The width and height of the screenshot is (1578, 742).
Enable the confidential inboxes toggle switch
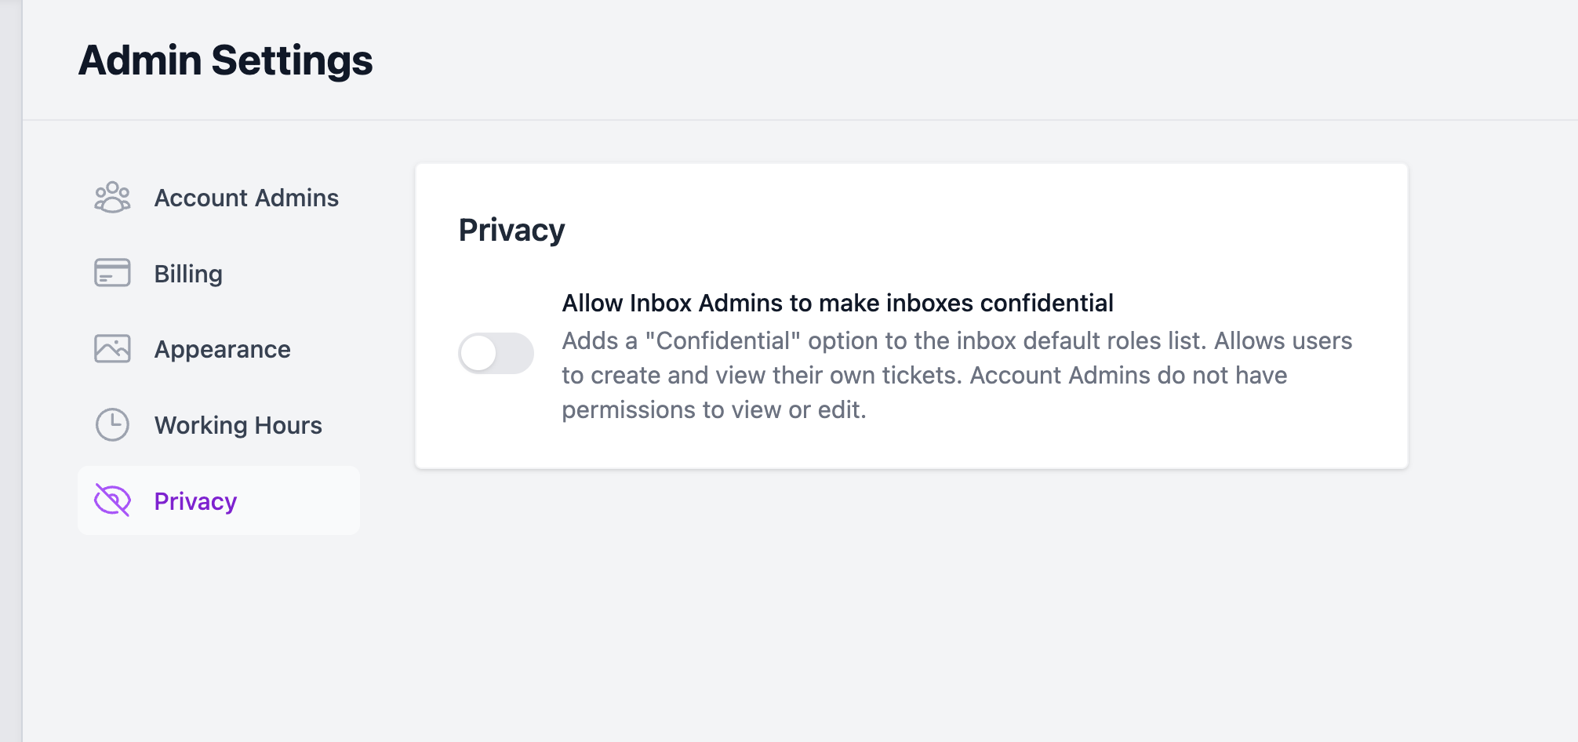point(496,354)
